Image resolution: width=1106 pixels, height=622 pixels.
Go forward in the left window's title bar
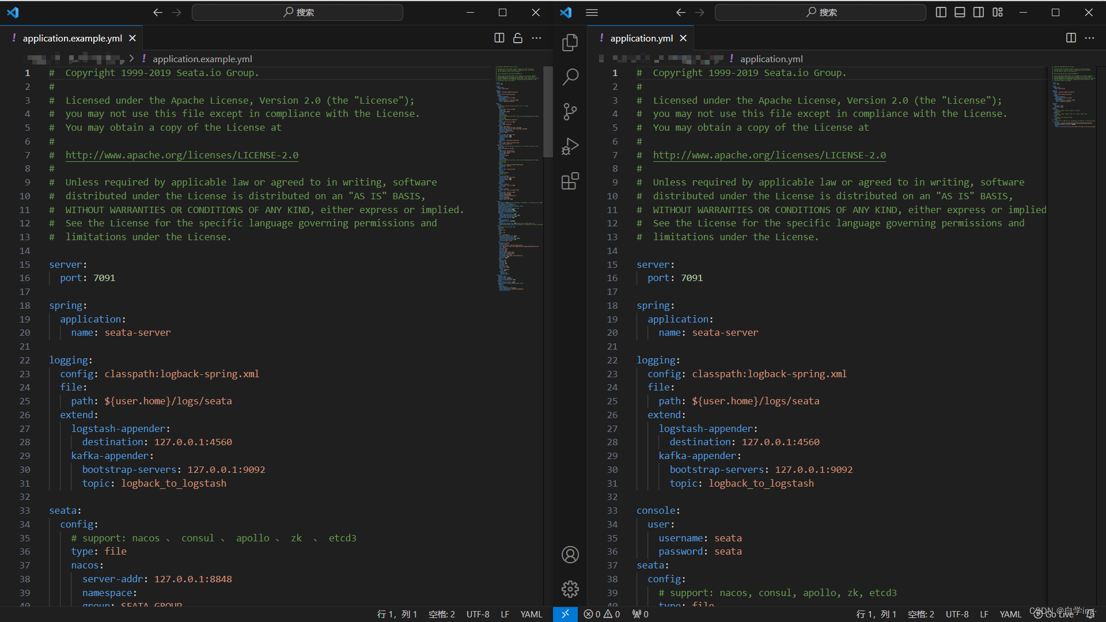[177, 12]
